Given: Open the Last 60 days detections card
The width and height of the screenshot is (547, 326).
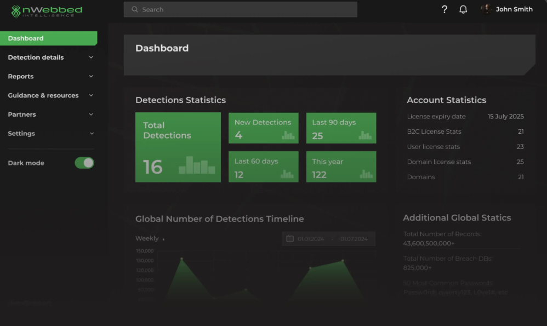Looking at the screenshot, I should point(263,167).
